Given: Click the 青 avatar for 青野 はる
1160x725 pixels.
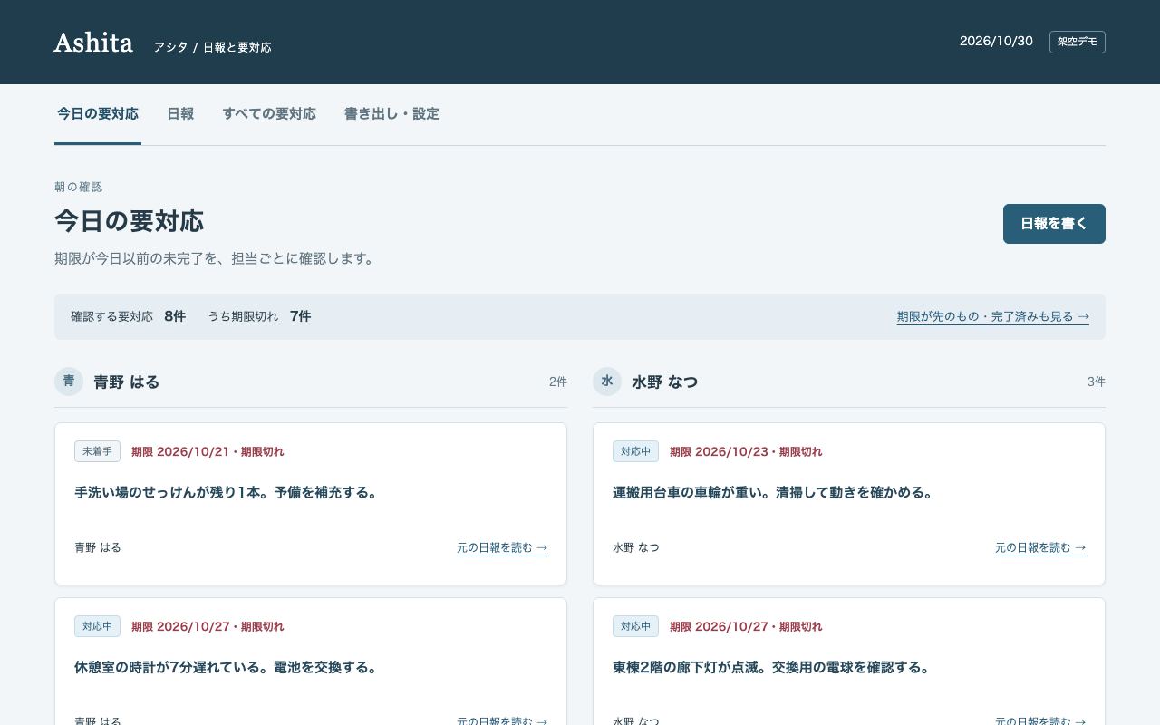Looking at the screenshot, I should click(x=69, y=382).
